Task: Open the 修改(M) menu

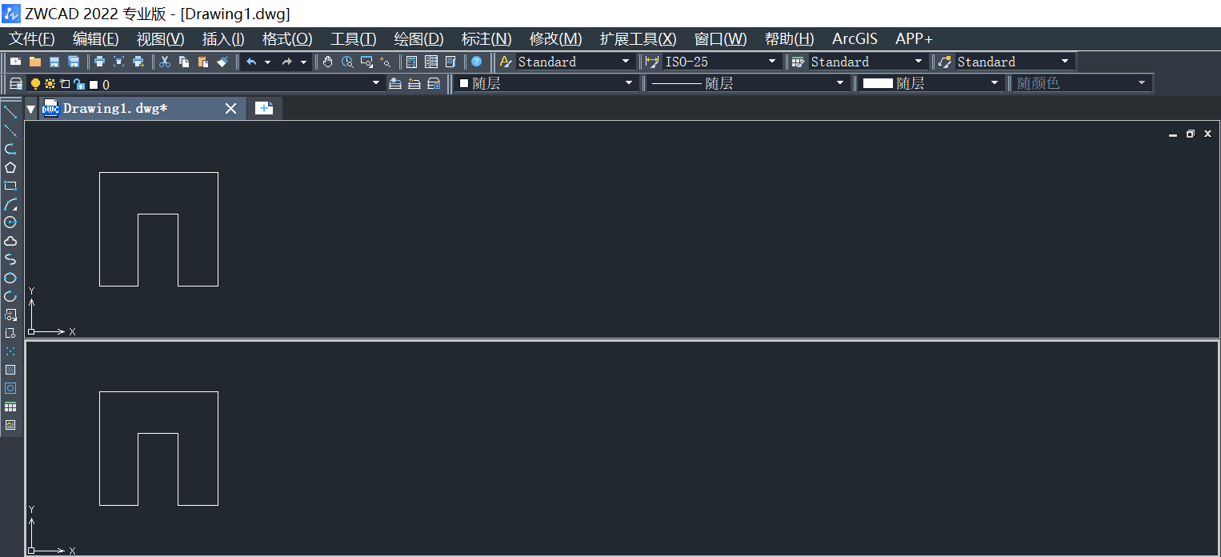Action: pyautogui.click(x=556, y=39)
